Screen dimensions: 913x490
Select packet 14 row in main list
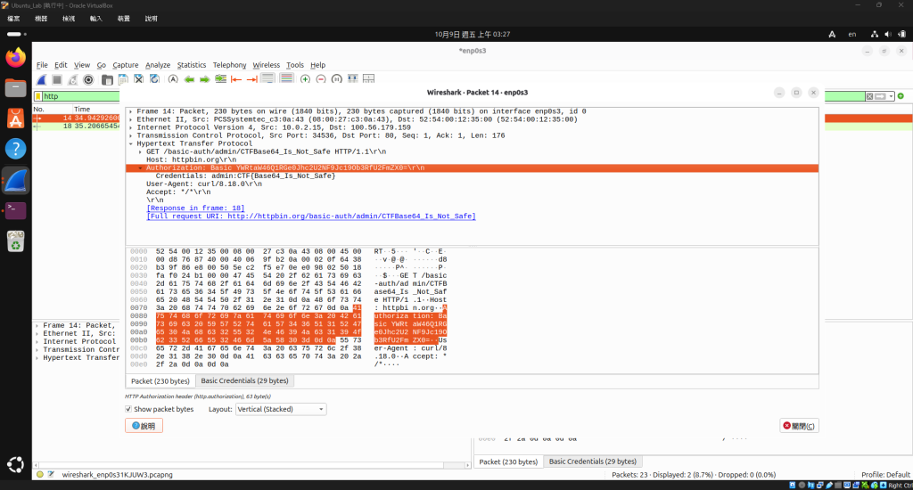(x=77, y=118)
